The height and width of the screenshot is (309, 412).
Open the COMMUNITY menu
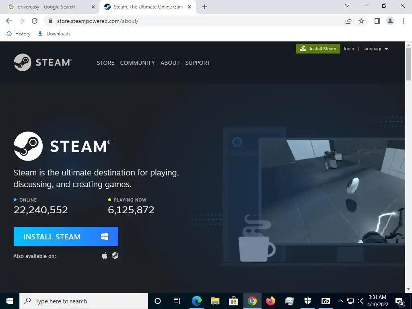point(138,63)
